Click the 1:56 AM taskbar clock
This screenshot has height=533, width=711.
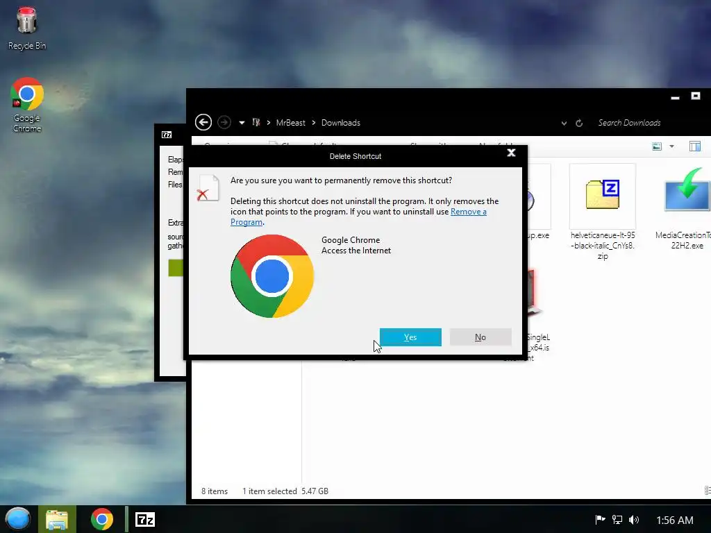pos(675,520)
